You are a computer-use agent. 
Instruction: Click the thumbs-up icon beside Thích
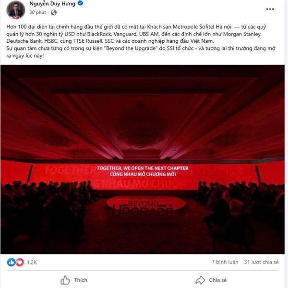click(65, 280)
